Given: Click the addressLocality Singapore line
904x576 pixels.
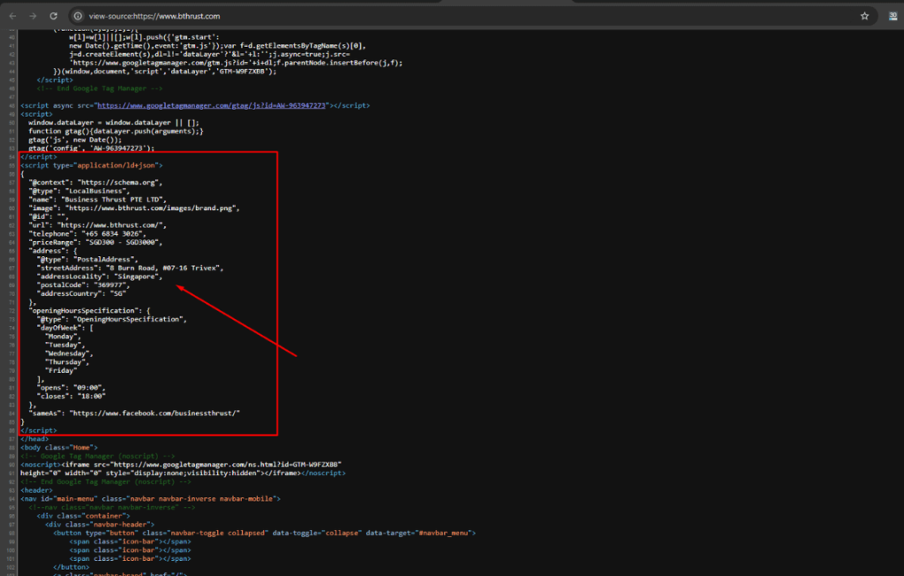Looking at the screenshot, I should point(100,277).
